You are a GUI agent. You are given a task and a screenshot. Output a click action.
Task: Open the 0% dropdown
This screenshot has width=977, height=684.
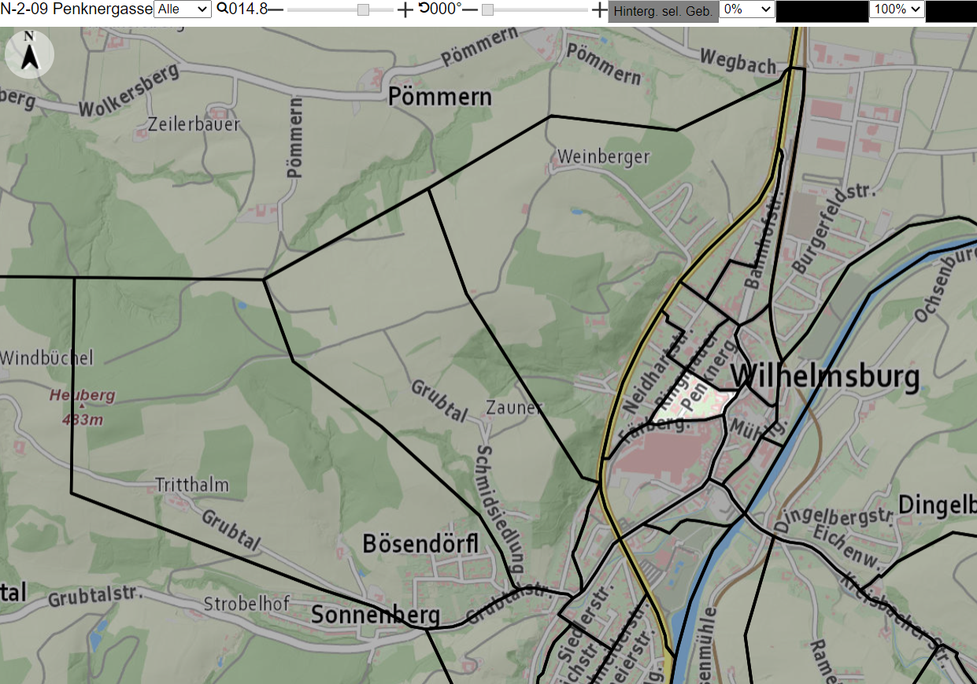(747, 9)
